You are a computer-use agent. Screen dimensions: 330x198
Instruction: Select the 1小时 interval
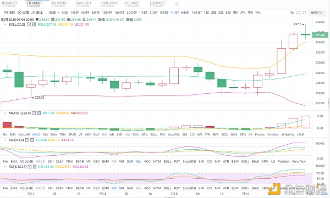[x=143, y=13]
